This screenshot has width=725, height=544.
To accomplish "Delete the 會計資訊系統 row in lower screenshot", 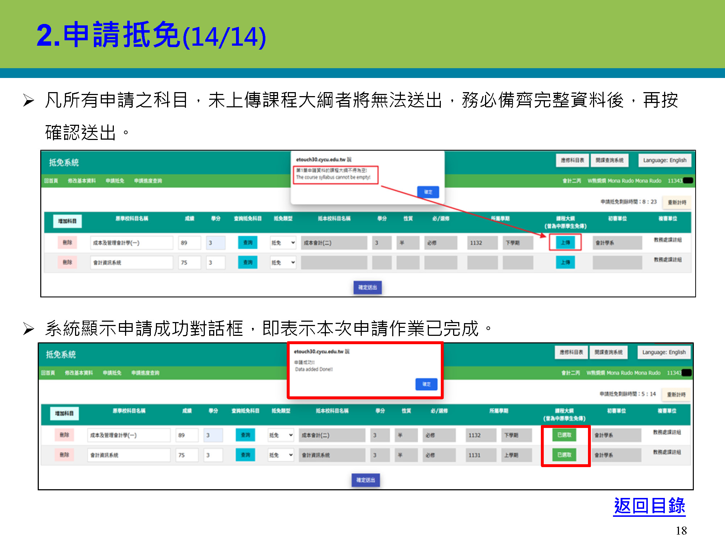I will pos(65,455).
